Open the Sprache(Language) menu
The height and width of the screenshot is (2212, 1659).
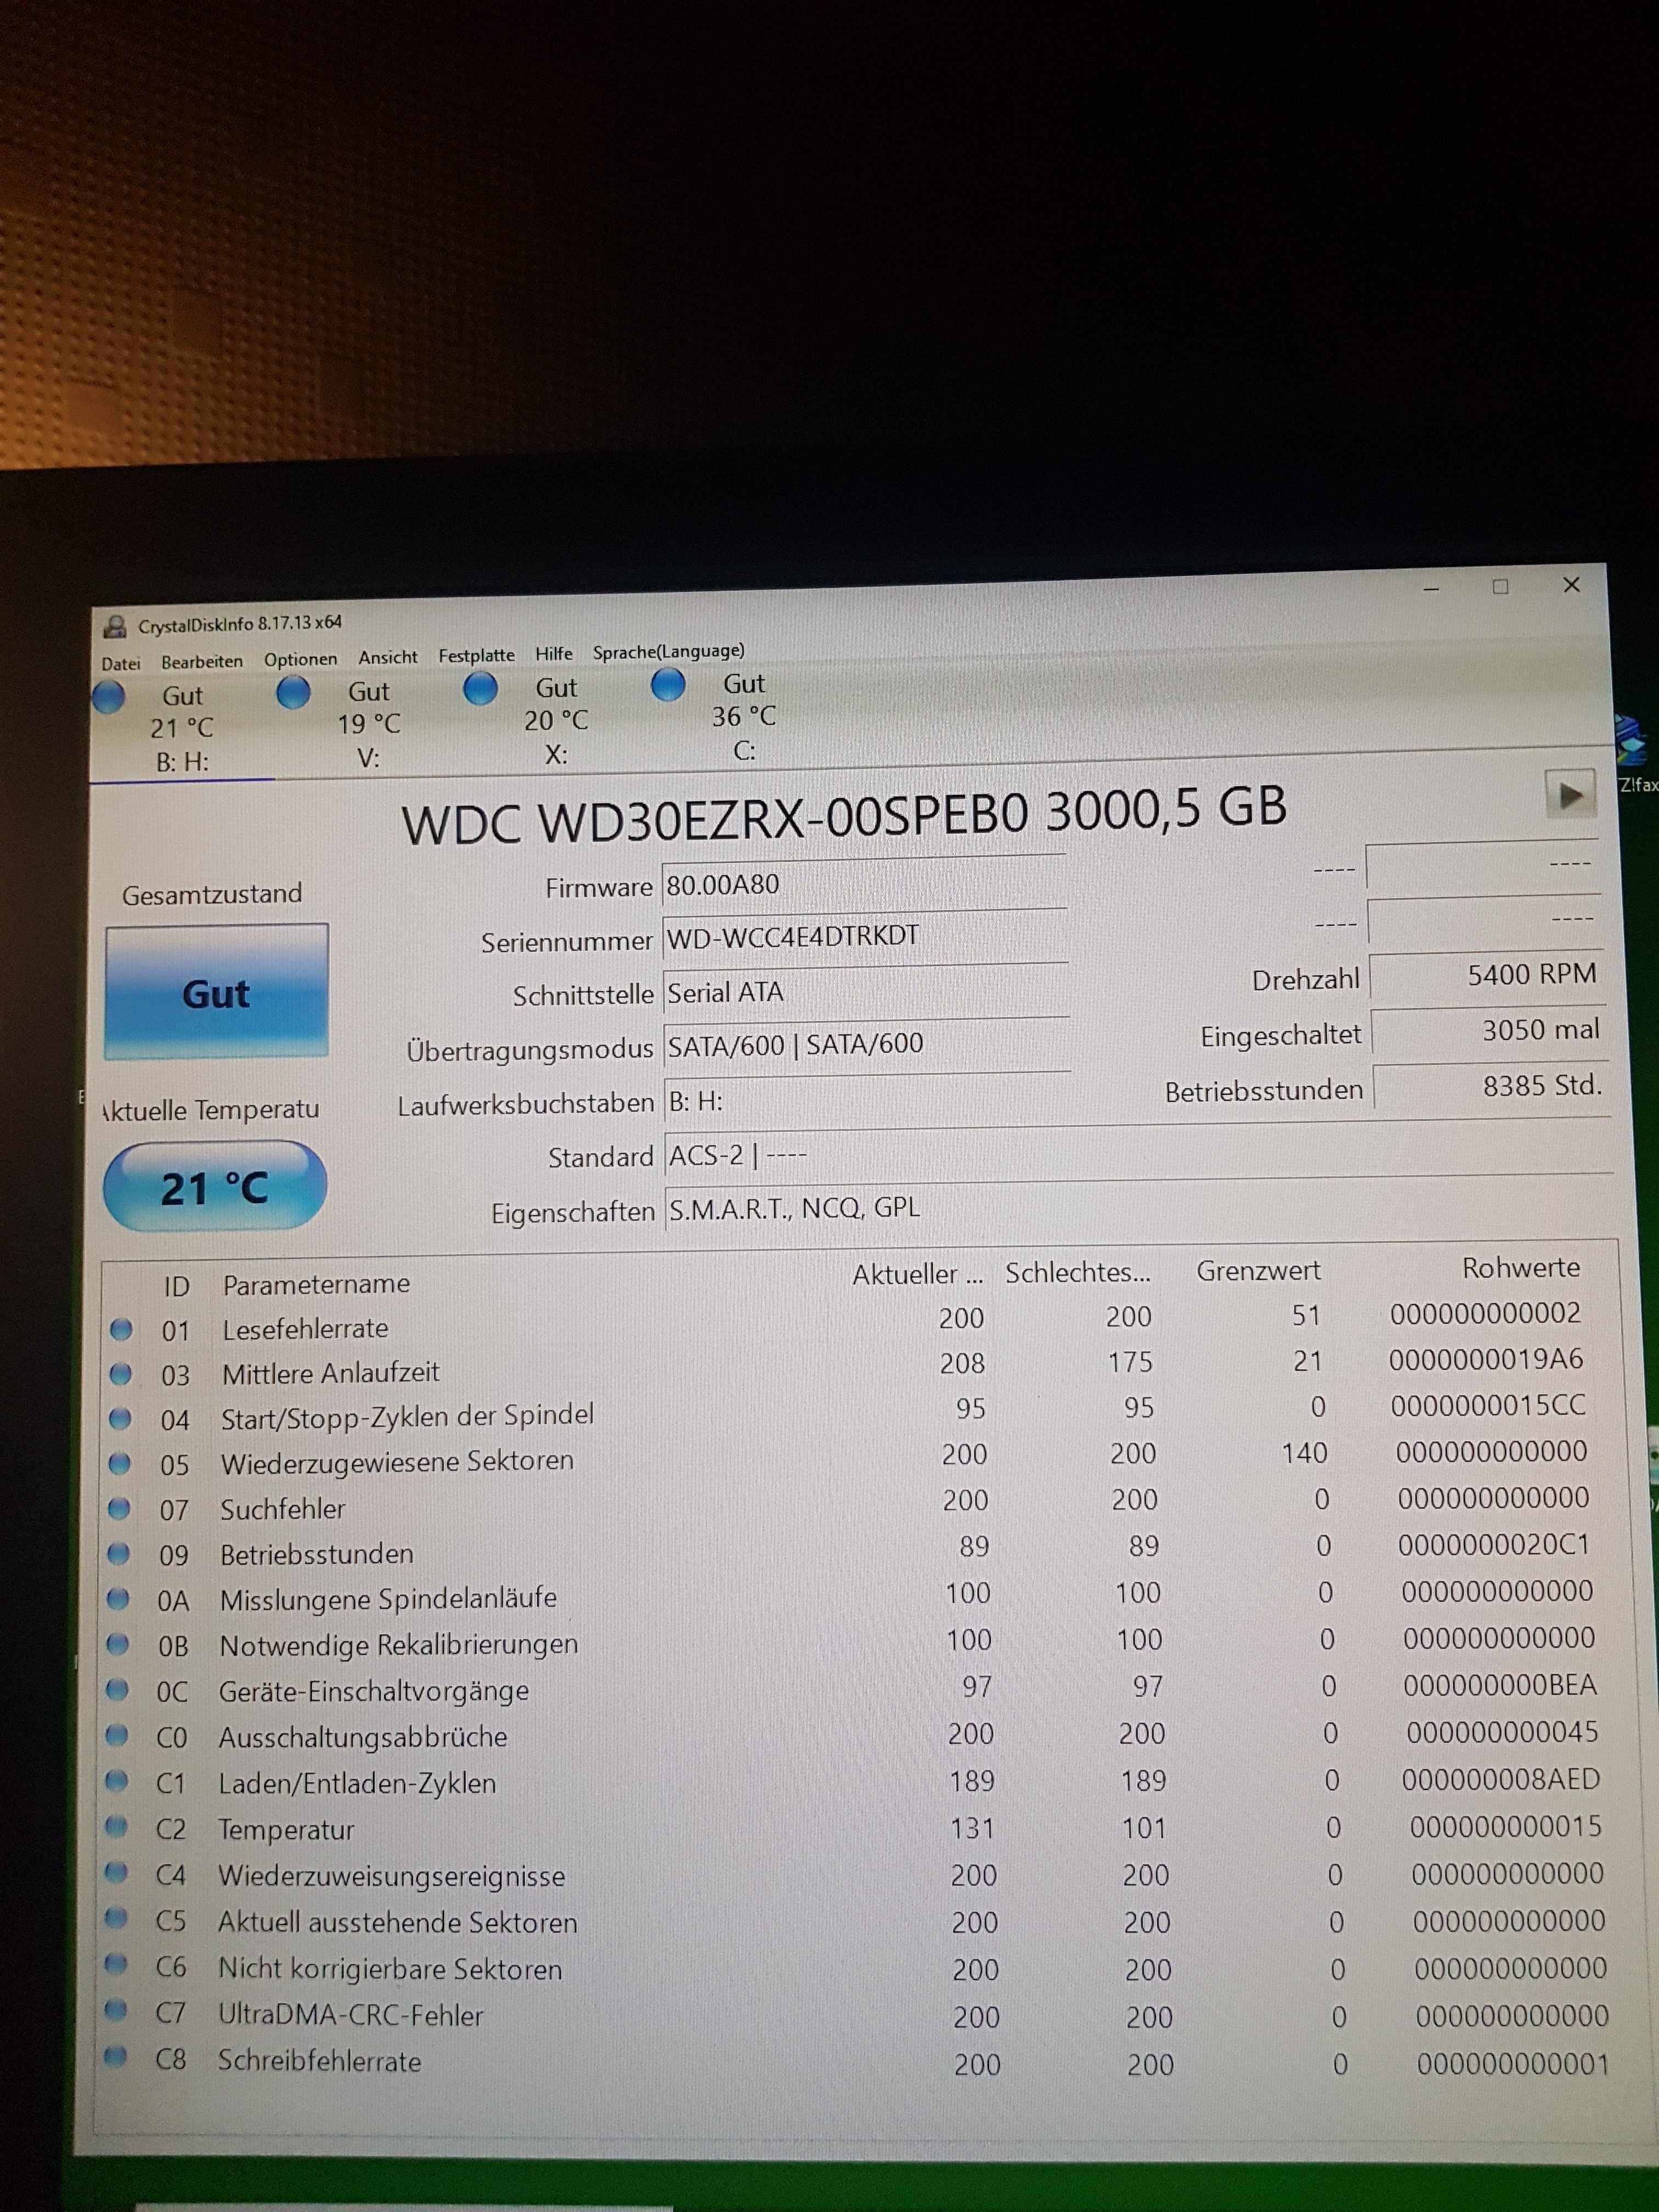[x=668, y=652]
